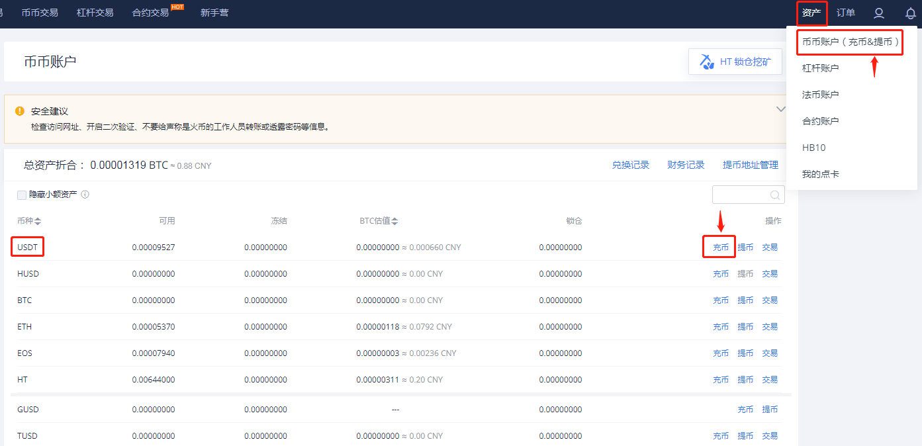Select 合约账户 menu entry
Image resolution: width=922 pixels, height=446 pixels.
(x=821, y=121)
